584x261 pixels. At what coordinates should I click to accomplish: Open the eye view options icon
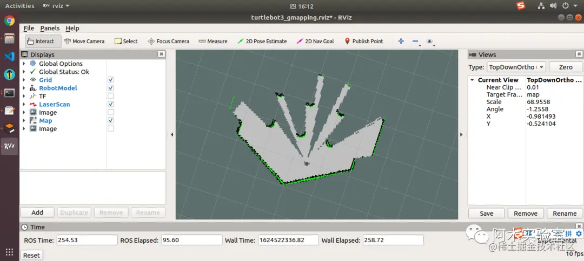[430, 41]
